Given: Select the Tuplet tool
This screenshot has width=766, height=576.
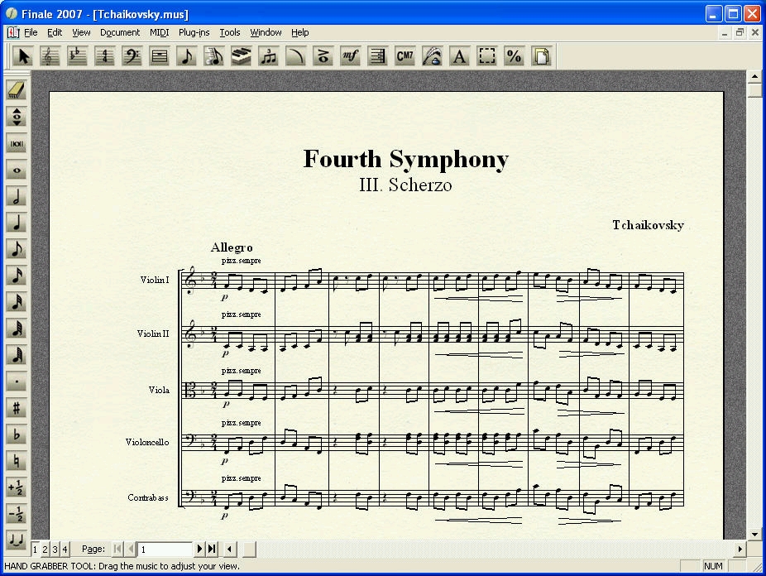Looking at the screenshot, I should [x=269, y=56].
